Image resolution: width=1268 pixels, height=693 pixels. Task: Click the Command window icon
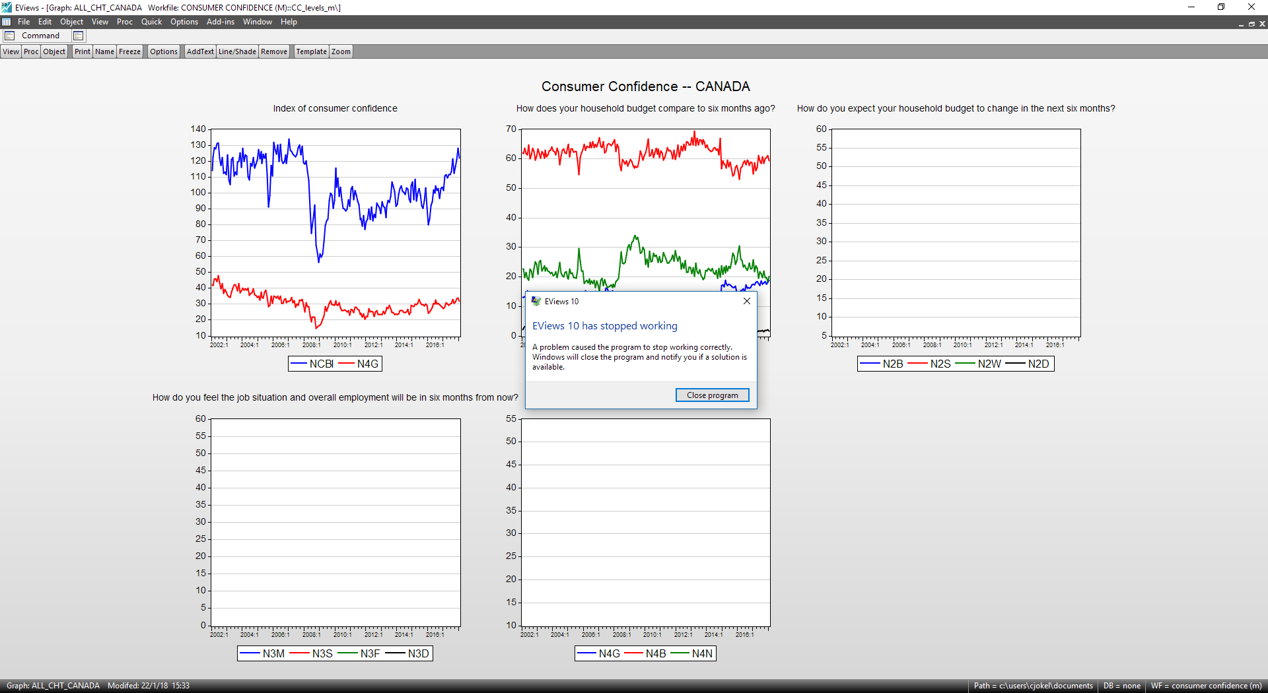click(x=10, y=36)
